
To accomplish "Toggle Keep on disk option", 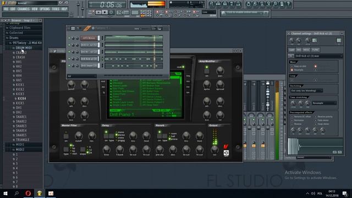I will pos(292,66).
